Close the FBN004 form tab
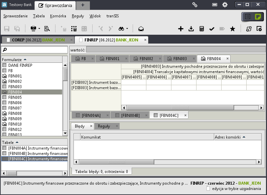The image size is (267, 195). tap(228, 58)
